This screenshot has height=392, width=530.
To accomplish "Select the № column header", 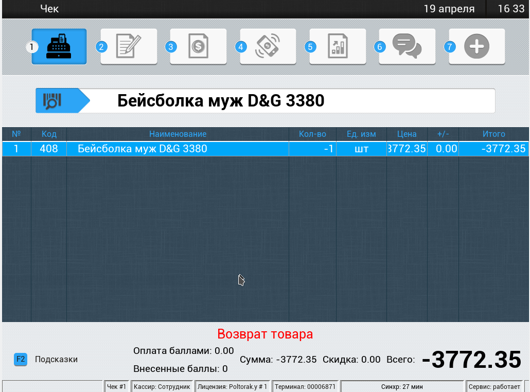I will coord(16,134).
